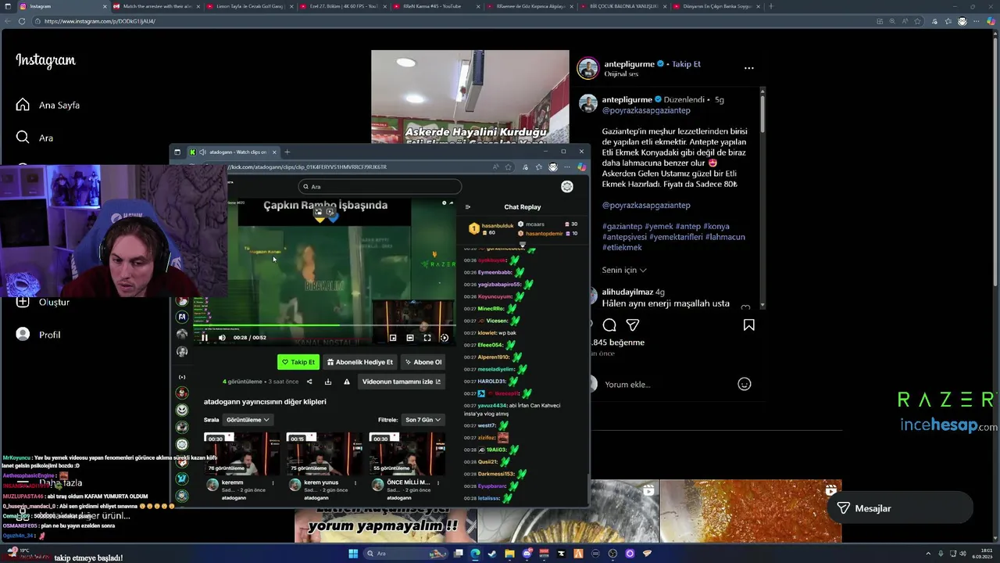Follow antepligurme via Takip Et link
The image size is (1000, 563).
[x=687, y=64]
